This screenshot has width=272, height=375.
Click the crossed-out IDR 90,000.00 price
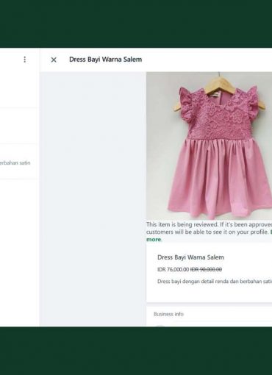point(206,270)
